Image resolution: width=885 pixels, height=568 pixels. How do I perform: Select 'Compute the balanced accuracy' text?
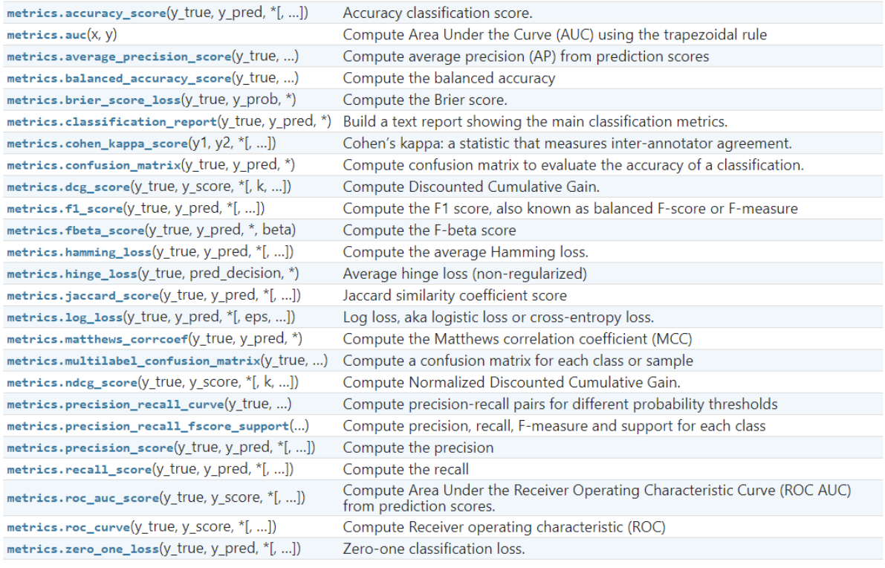point(450,79)
